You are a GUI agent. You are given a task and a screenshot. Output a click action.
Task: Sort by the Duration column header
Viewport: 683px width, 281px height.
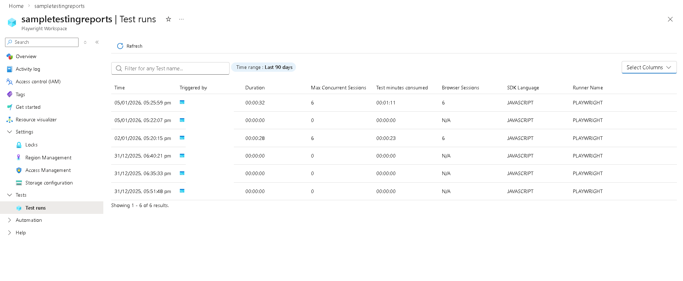[255, 88]
